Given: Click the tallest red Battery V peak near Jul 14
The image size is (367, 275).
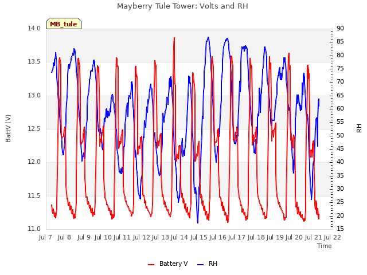Looking at the screenshot, I should coord(174,38).
